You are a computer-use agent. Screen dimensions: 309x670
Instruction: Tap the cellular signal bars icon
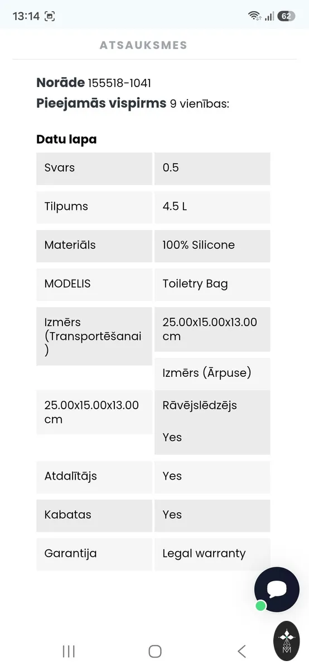point(269,16)
